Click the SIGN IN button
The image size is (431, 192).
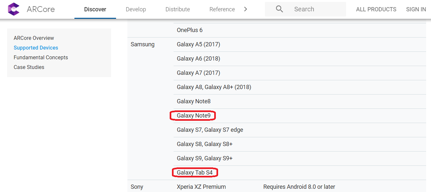click(x=416, y=9)
